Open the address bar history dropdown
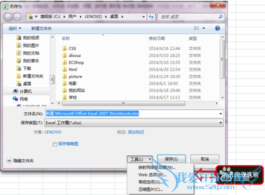Viewport: 265px width, 195px height. click(144, 17)
